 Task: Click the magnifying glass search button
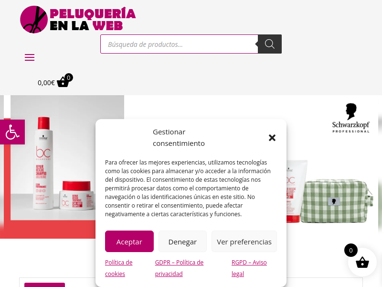[x=270, y=44]
